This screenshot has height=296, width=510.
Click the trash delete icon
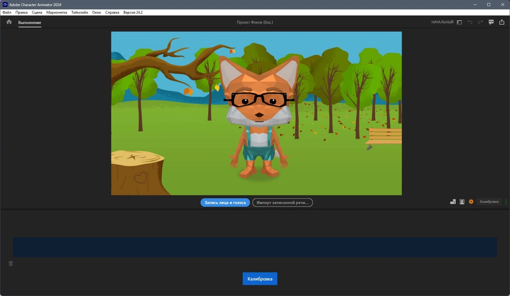11,264
